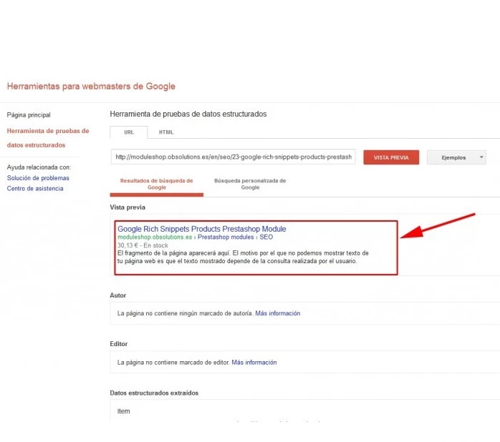Screen dimensions: 500x442
Task: Open Más información link under Editor
Action: click(254, 363)
